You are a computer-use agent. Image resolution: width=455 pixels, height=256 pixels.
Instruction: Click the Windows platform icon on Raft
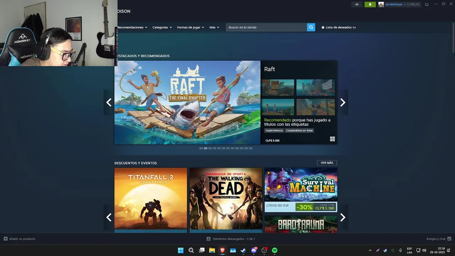click(332, 139)
